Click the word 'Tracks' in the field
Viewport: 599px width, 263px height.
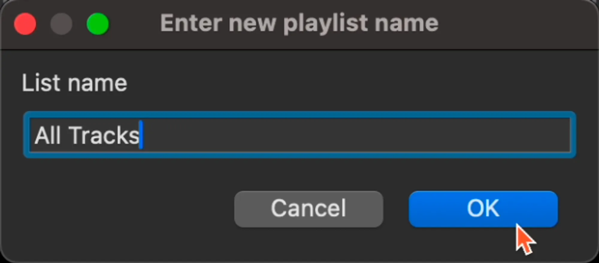click(x=104, y=135)
